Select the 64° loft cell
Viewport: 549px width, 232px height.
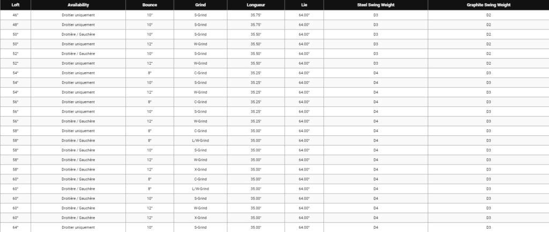(x=16, y=228)
